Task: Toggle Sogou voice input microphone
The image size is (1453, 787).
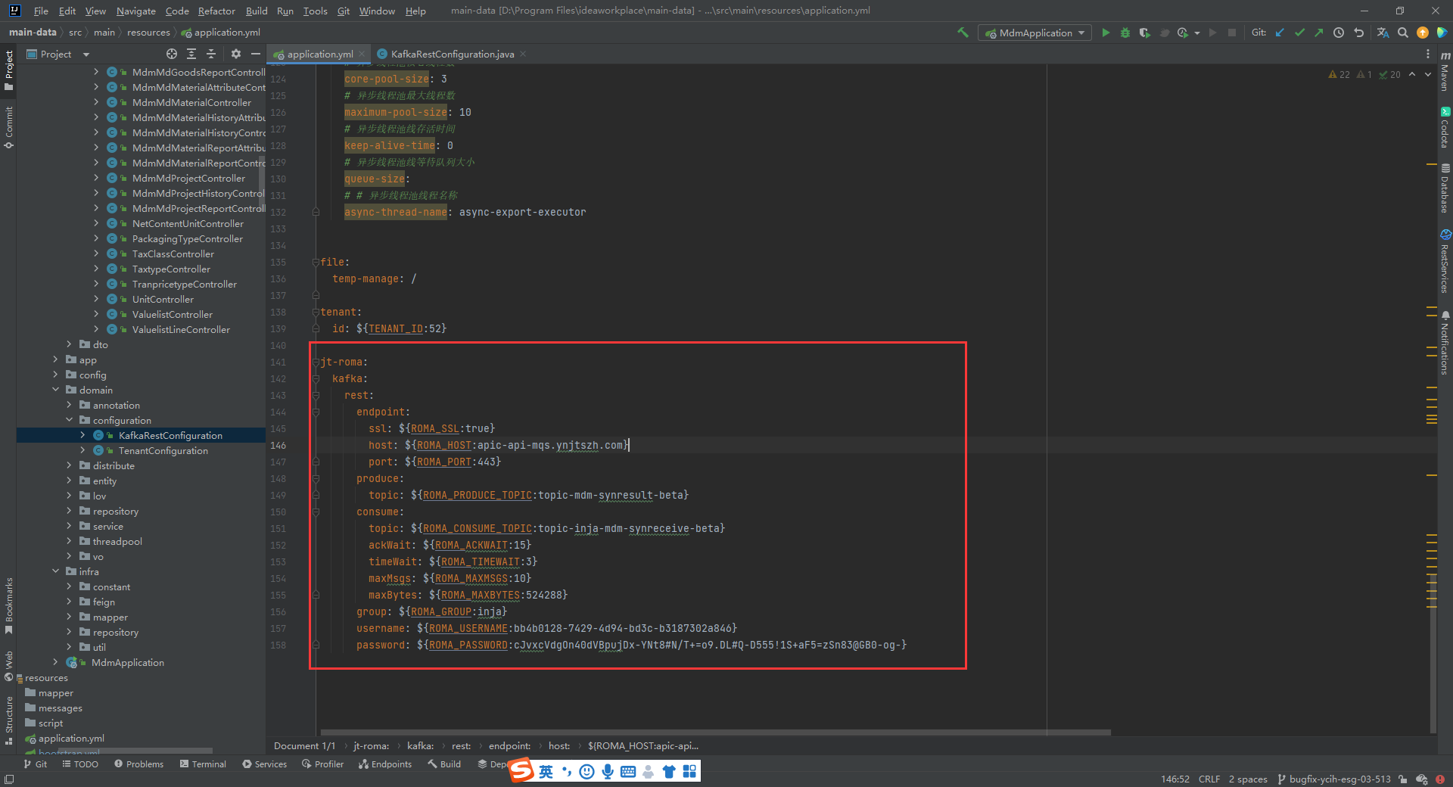Action: point(608,771)
